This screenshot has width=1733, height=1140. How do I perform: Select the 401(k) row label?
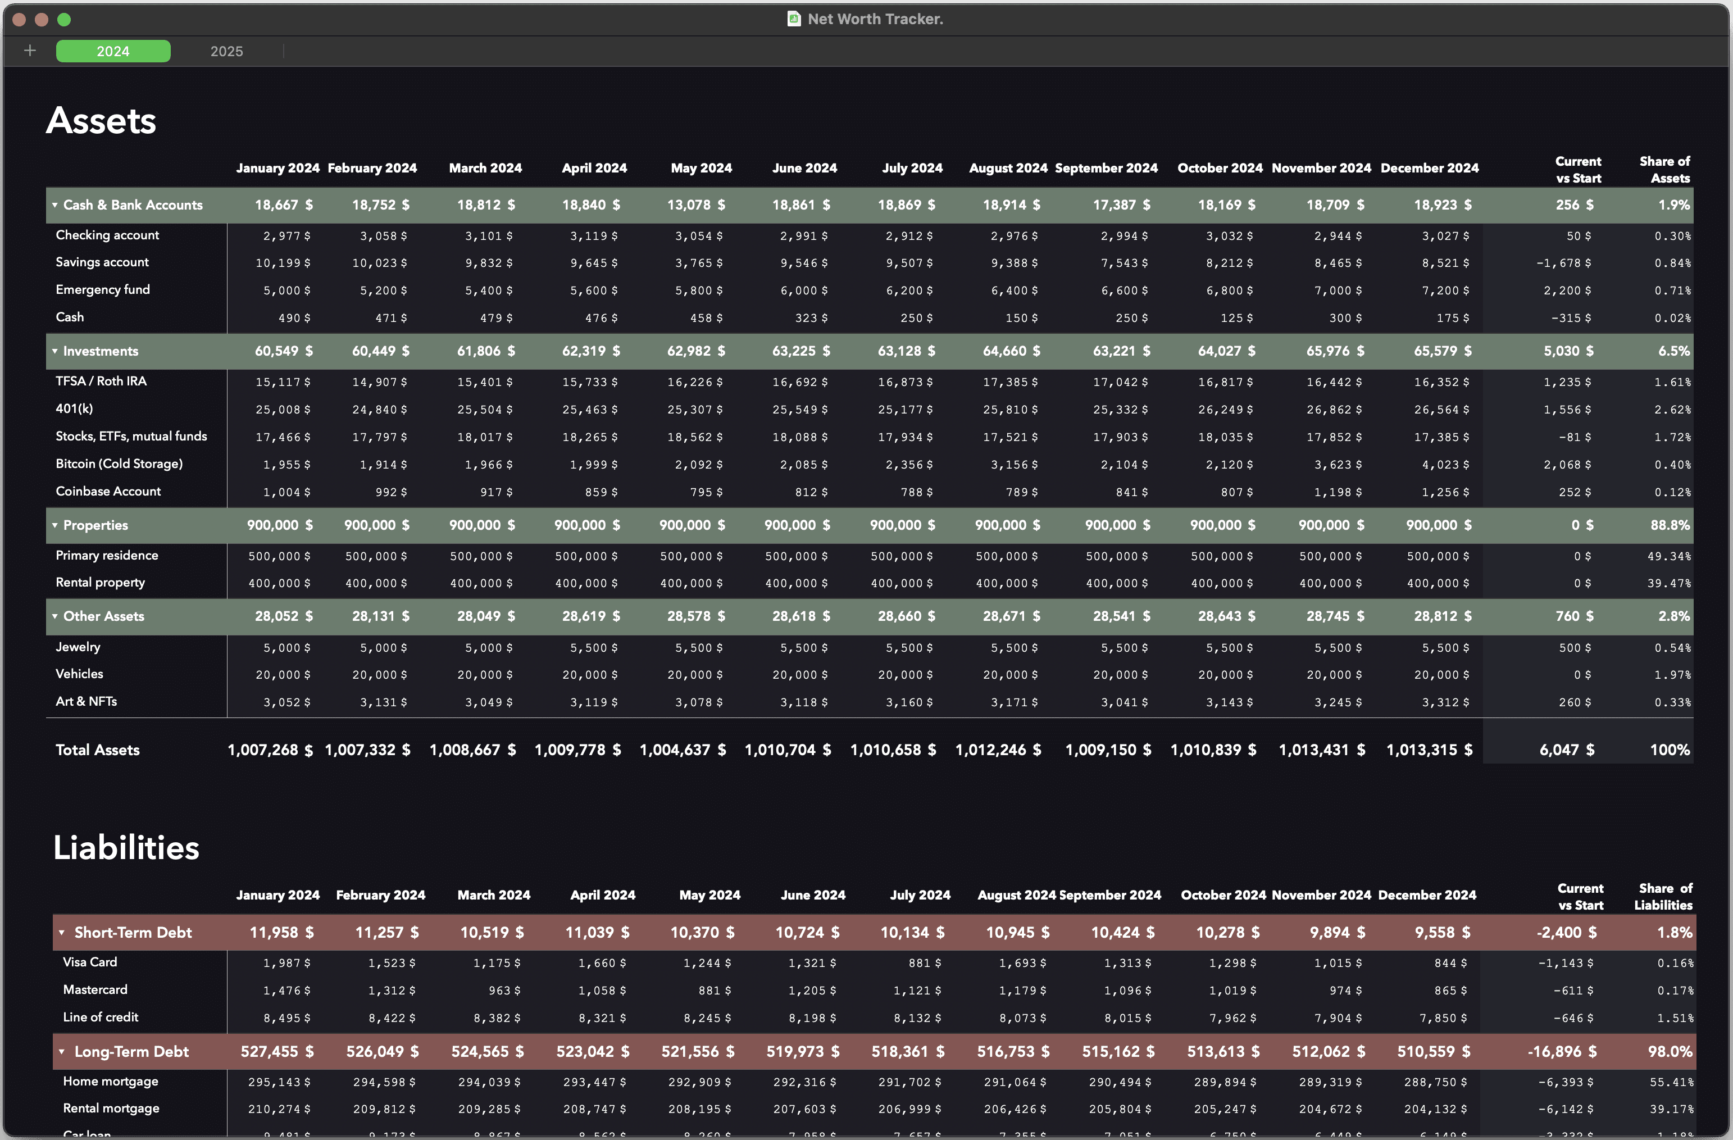(74, 408)
